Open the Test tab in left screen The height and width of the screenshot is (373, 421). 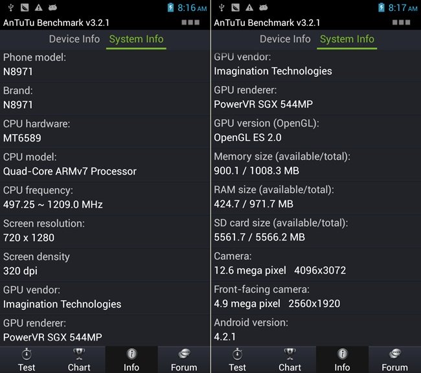(27, 359)
